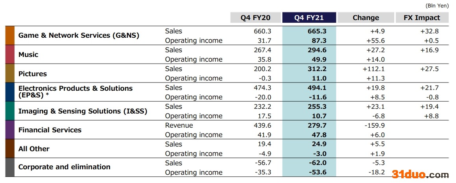The height and width of the screenshot is (183, 456).
Task: Click the gray Corporate and elimination swatch
Action: tap(10, 167)
